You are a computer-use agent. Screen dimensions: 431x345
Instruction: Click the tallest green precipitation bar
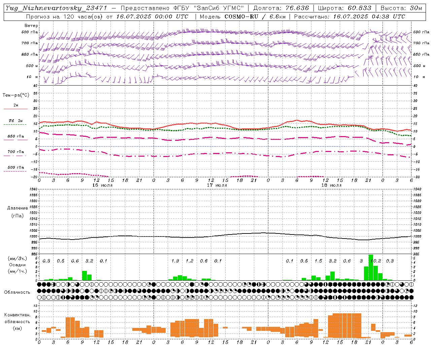(x=371, y=268)
